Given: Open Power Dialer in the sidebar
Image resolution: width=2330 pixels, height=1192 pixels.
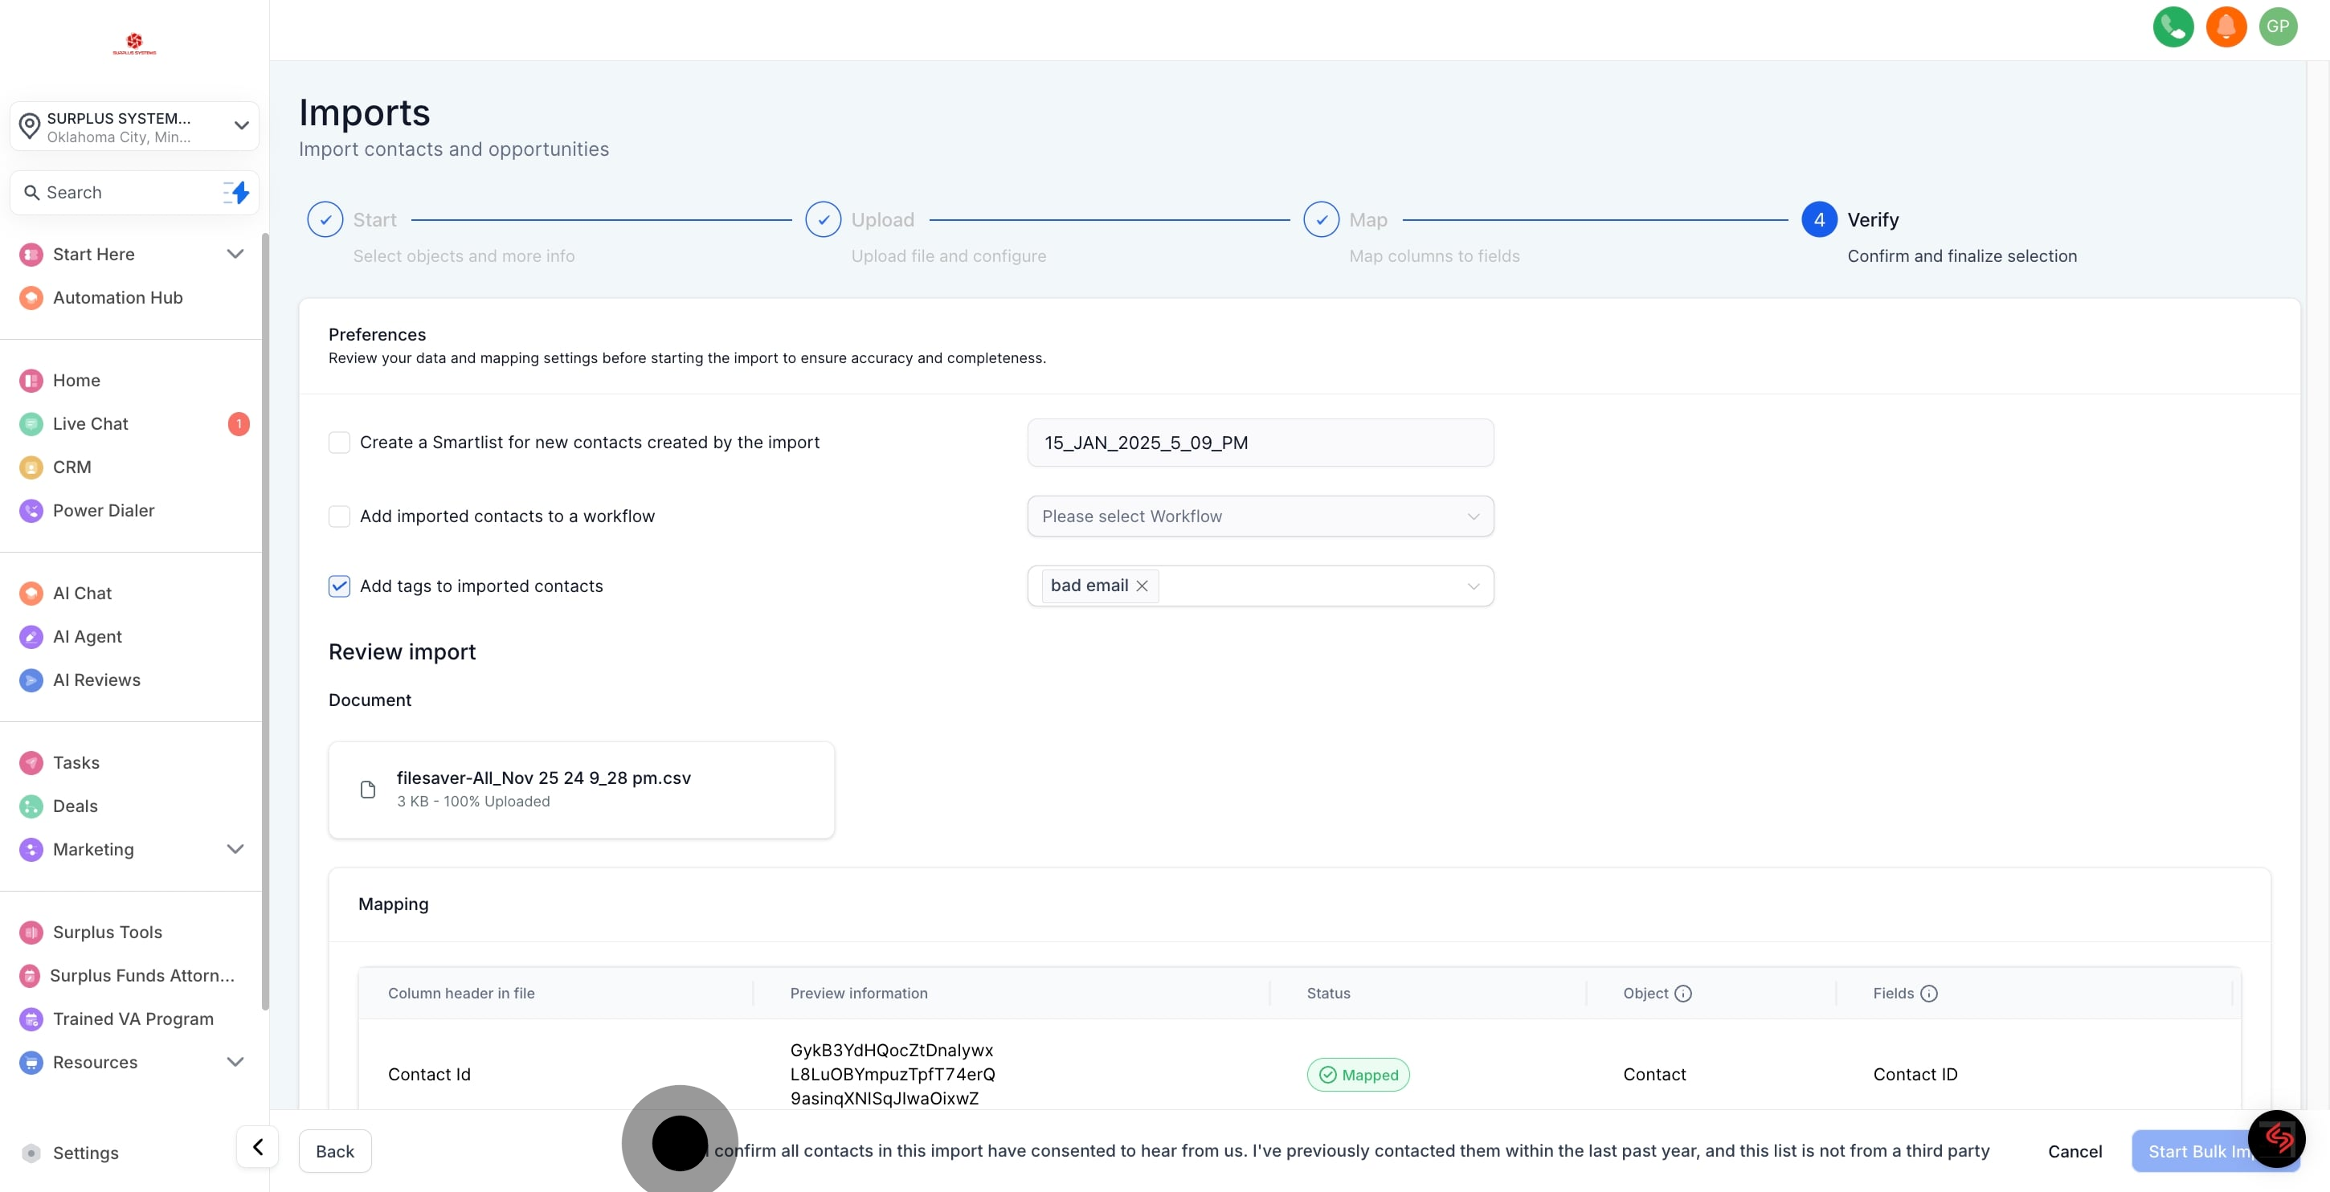Looking at the screenshot, I should [103, 510].
